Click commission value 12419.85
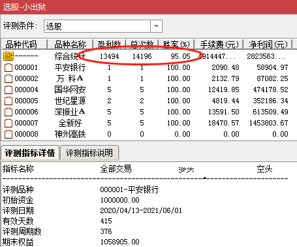Screen dimensions: 297x247 pos(223,90)
